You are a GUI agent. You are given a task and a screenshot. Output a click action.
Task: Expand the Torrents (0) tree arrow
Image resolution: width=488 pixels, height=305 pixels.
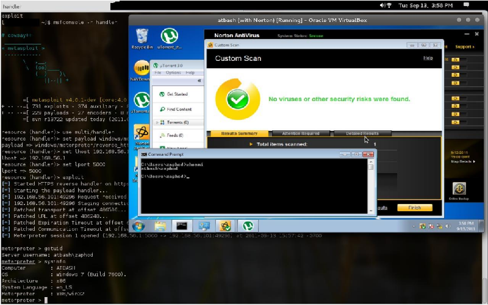tap(157, 122)
